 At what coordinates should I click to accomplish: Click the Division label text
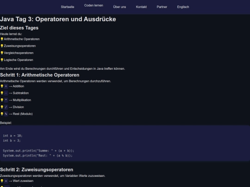click(x=19, y=107)
